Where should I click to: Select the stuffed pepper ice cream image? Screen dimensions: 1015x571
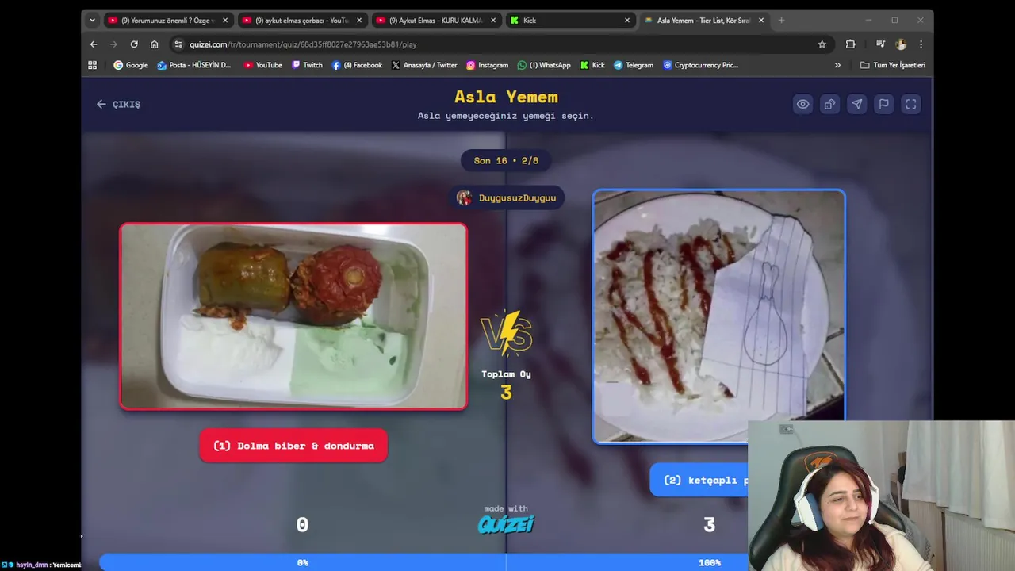293,316
